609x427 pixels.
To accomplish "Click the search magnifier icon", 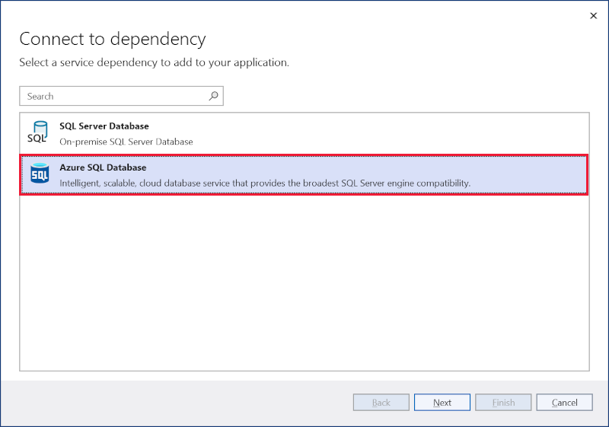I will pyautogui.click(x=213, y=96).
